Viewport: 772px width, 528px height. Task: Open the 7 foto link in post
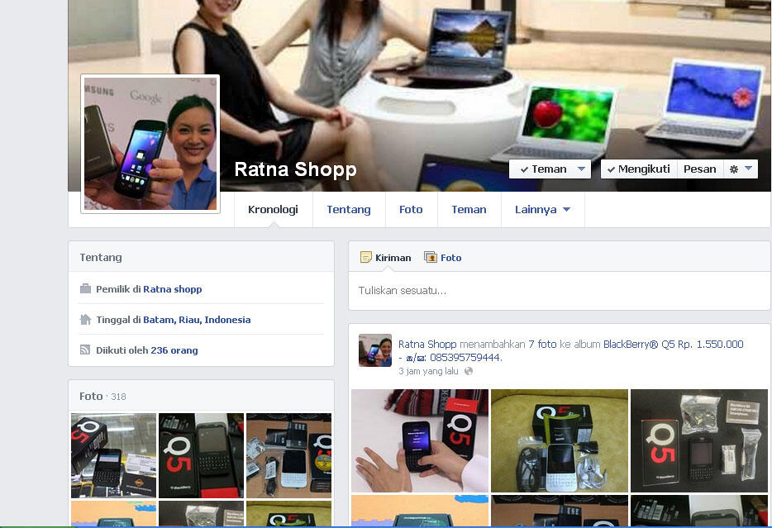542,344
